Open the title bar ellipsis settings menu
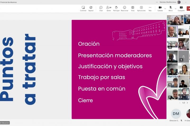The image size is (190, 126). click(x=157, y=2)
